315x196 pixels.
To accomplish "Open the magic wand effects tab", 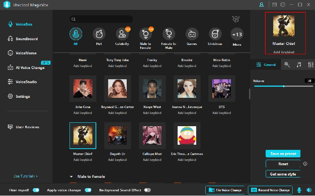I will pos(287,65).
